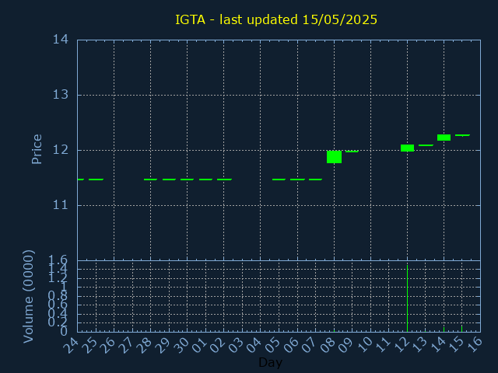Click the tall volume bar on day 12
Image resolution: width=498 pixels, height=373 pixels.
click(407, 298)
